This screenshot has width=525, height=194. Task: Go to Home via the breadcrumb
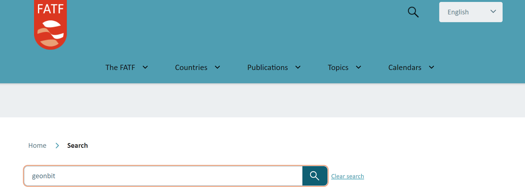coord(37,145)
